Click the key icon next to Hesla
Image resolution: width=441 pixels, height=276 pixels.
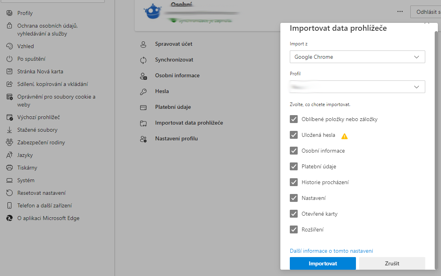click(x=143, y=91)
